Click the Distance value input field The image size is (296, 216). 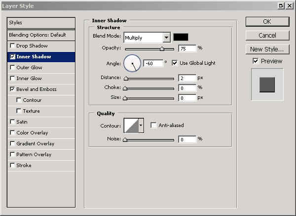(187, 78)
